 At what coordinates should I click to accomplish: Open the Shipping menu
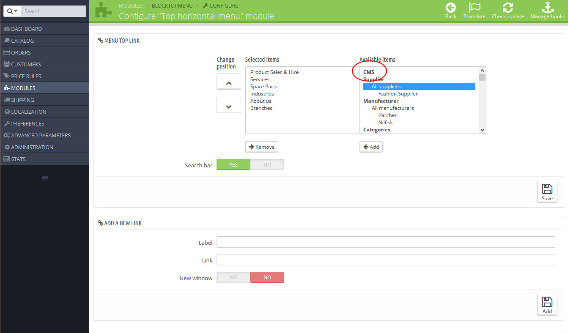(44, 100)
